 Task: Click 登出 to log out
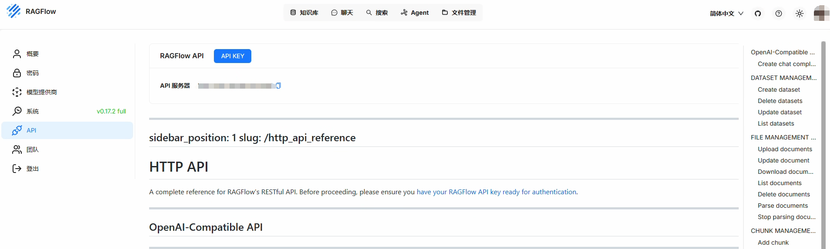tap(67, 169)
